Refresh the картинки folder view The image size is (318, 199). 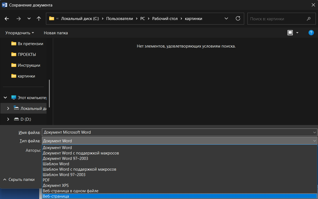pos(238,18)
